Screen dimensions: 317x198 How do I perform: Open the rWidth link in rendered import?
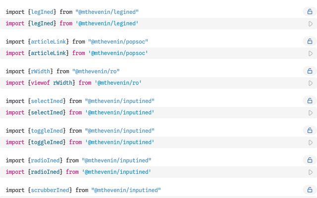pos(41,71)
